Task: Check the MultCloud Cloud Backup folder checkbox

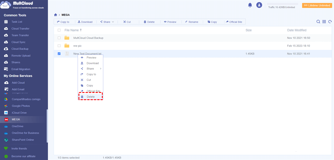Action: [x=59, y=38]
